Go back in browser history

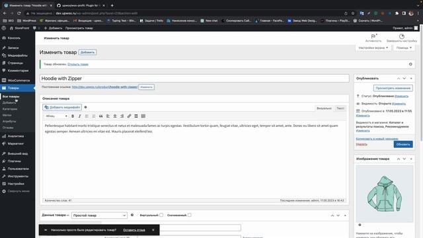pyautogui.click(x=5, y=13)
